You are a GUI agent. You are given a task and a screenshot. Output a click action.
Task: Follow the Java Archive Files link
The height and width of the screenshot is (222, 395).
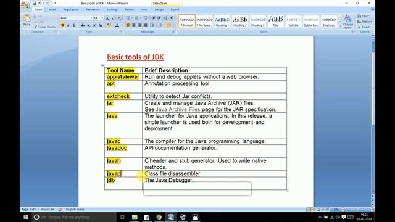point(178,110)
